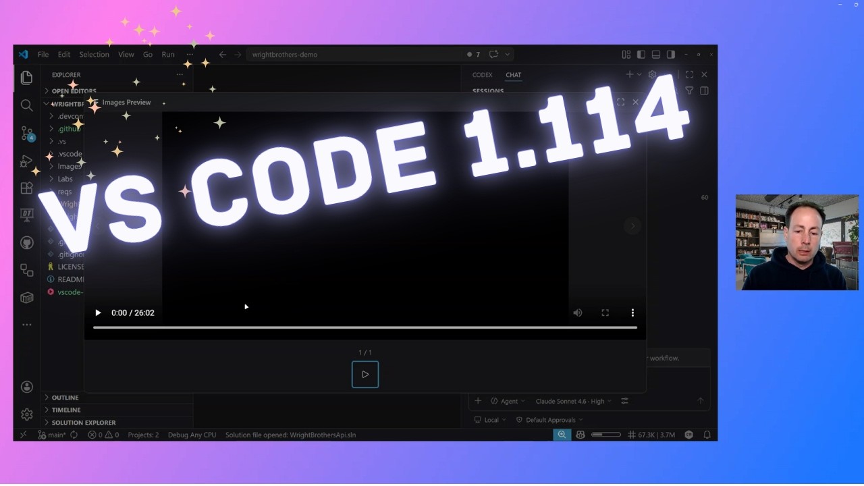Click the sync changes status bar icon
This screenshot has height=486, width=864.
pyautogui.click(x=74, y=435)
